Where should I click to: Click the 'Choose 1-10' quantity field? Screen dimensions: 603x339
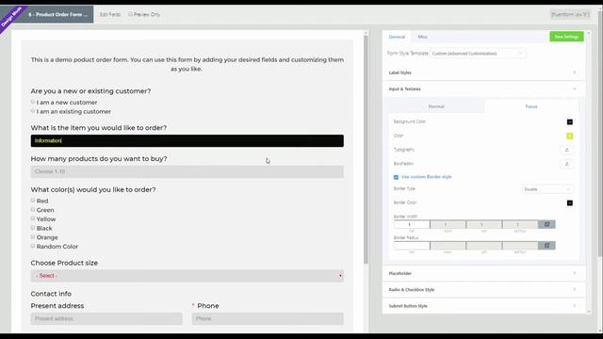187,171
